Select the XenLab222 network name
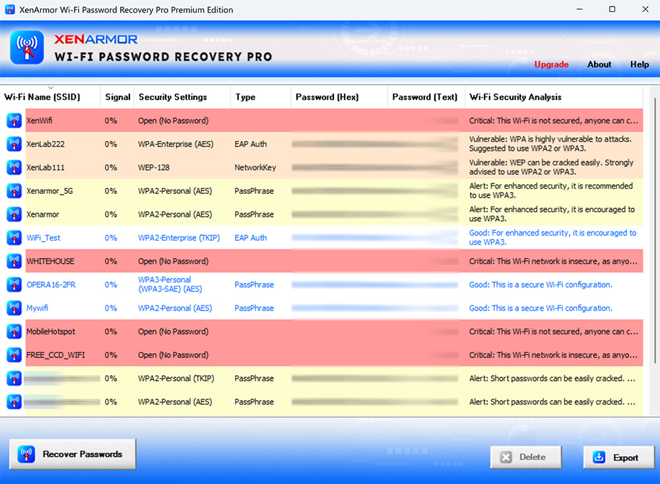 46,144
